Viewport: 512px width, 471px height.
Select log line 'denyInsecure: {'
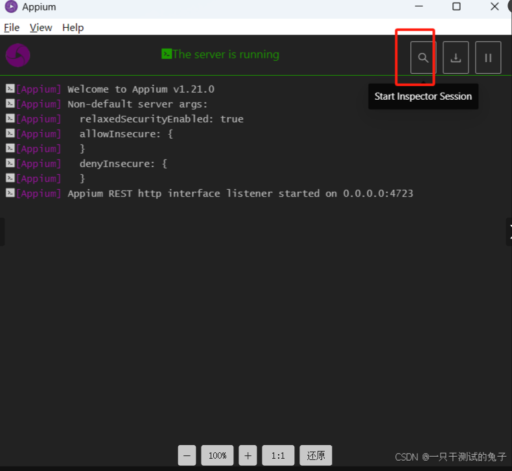point(123,164)
